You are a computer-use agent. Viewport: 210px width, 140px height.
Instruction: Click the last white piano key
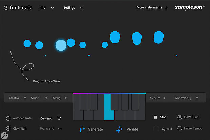pos(140,115)
